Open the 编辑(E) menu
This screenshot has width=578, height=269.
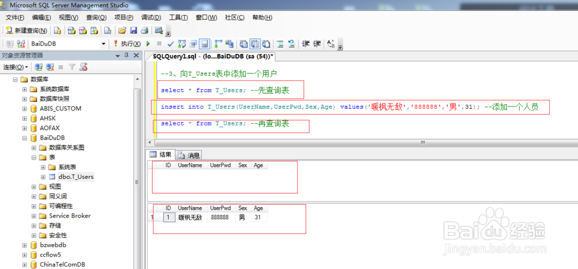click(x=42, y=18)
